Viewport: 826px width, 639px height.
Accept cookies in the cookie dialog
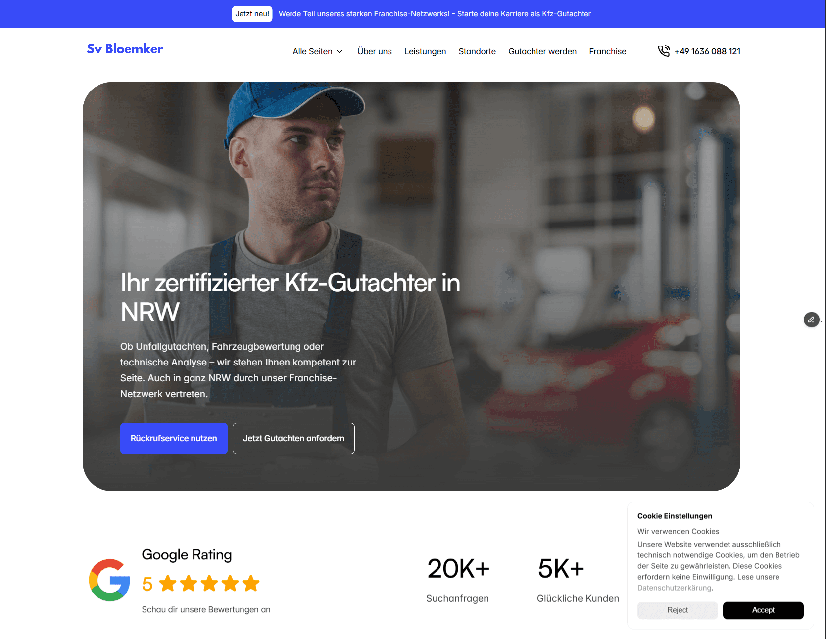pyautogui.click(x=763, y=610)
